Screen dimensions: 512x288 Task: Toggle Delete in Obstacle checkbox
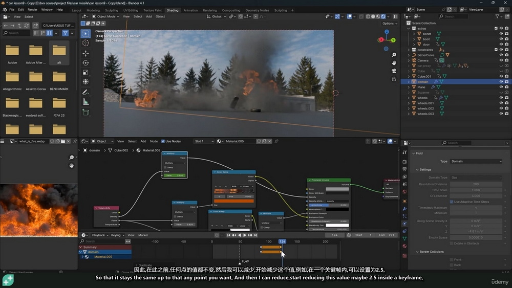(x=452, y=243)
